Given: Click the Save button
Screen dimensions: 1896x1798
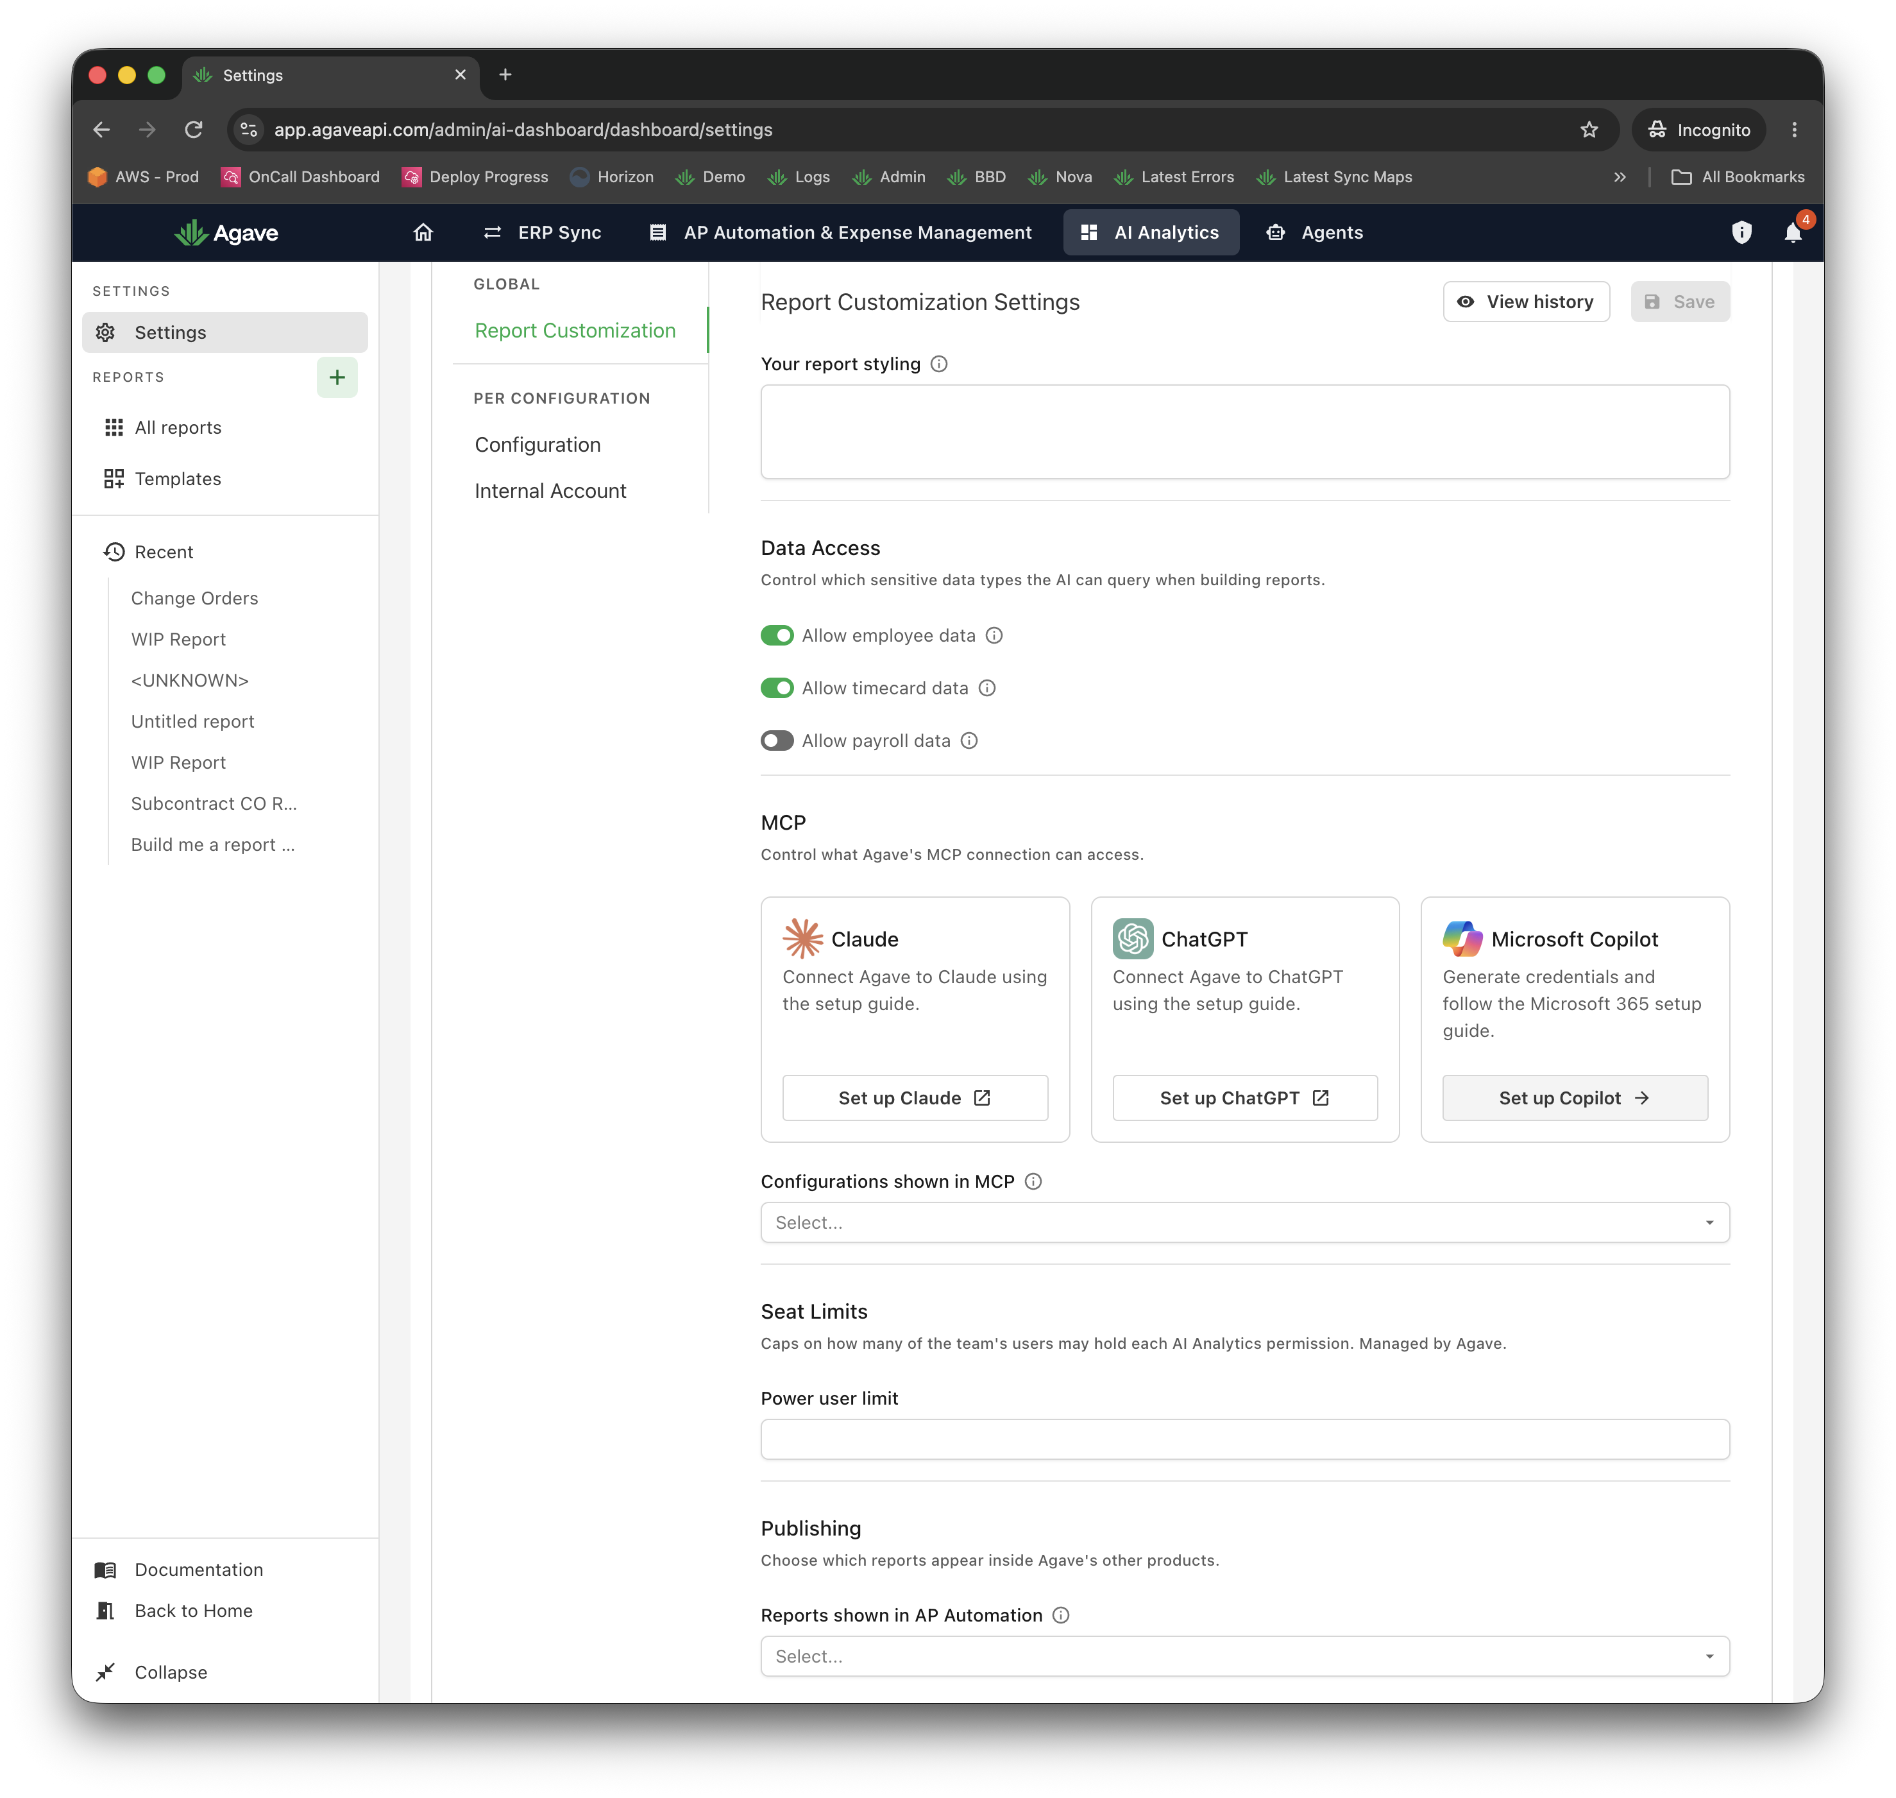Looking at the screenshot, I should coord(1679,302).
